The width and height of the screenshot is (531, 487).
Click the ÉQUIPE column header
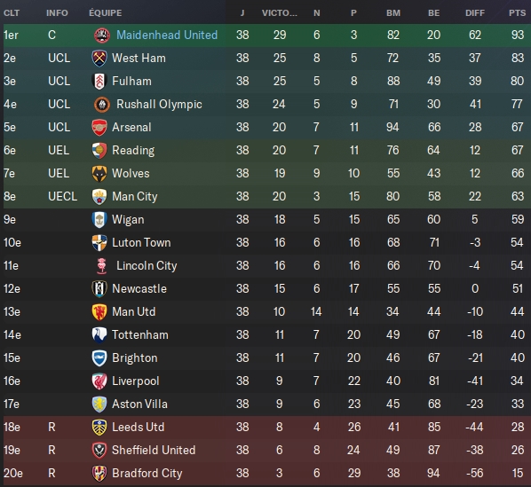106,12
